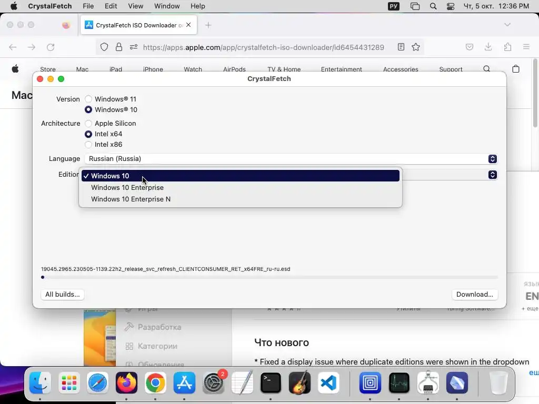Choose Apple Silicon architecture
This screenshot has width=539, height=404.
(x=88, y=123)
